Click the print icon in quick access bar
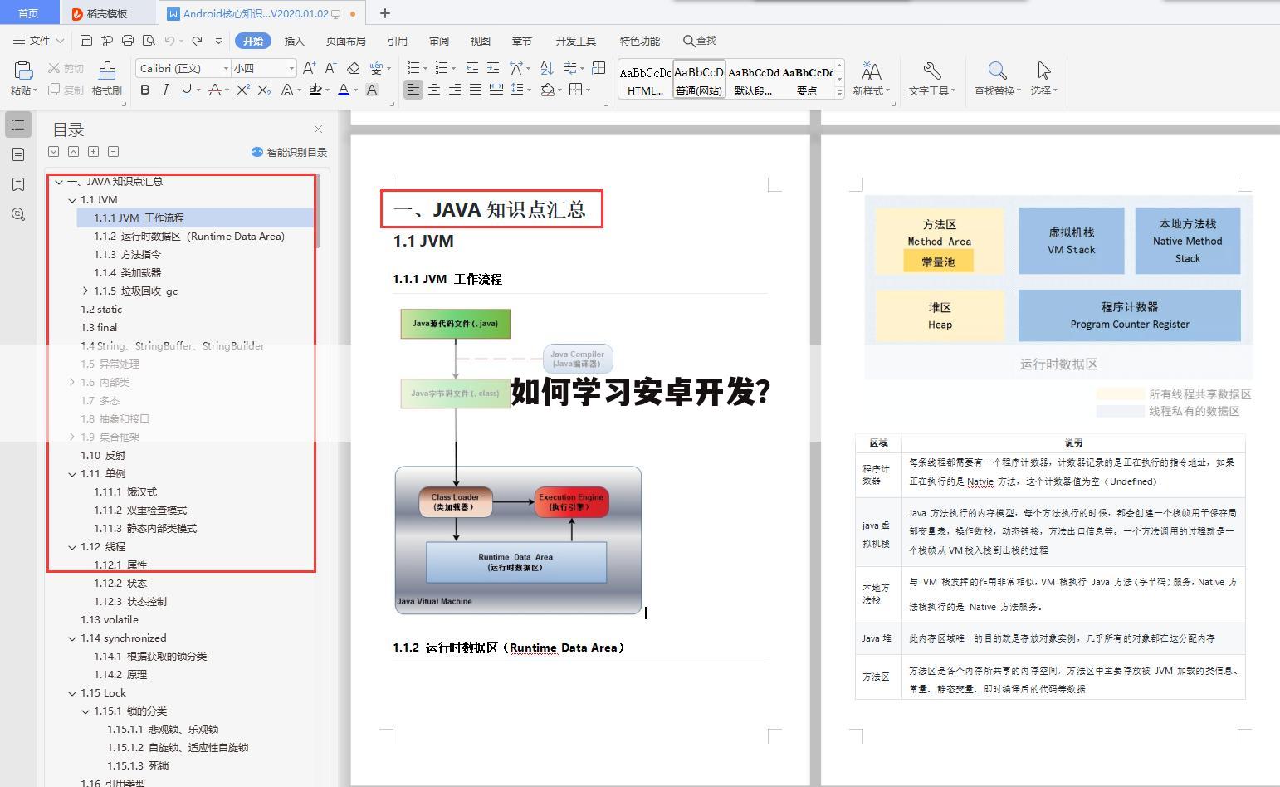The height and width of the screenshot is (787, 1280). point(128,40)
